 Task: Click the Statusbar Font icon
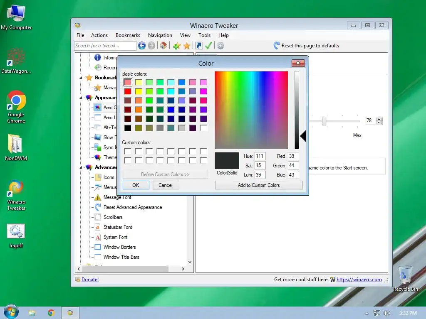point(97,227)
